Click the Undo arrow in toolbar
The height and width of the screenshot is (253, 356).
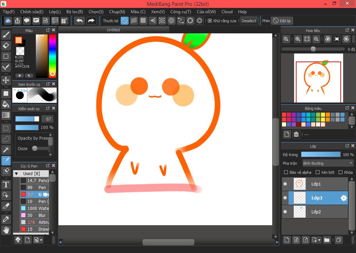(80, 21)
